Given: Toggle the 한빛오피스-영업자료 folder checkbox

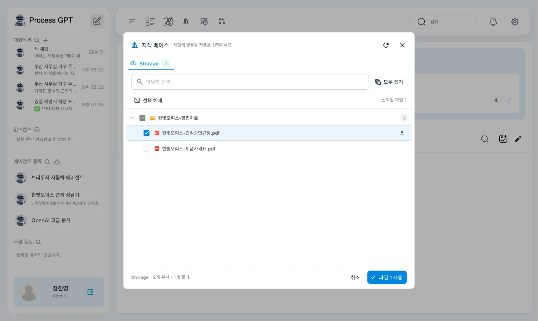Looking at the screenshot, I should 143,118.
